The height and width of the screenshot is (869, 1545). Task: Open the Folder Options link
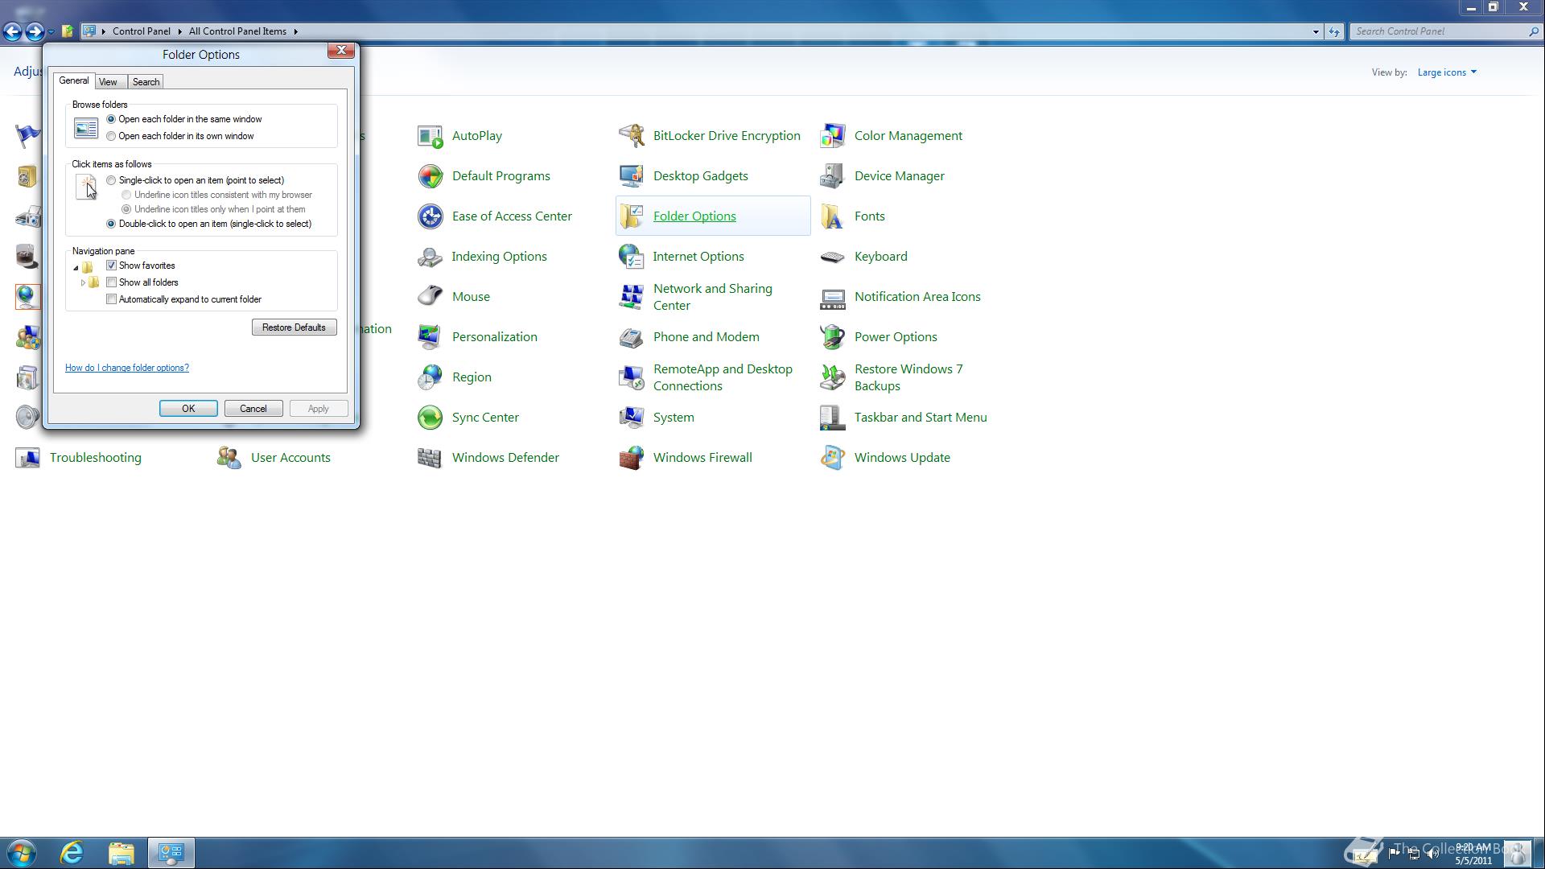pos(694,216)
